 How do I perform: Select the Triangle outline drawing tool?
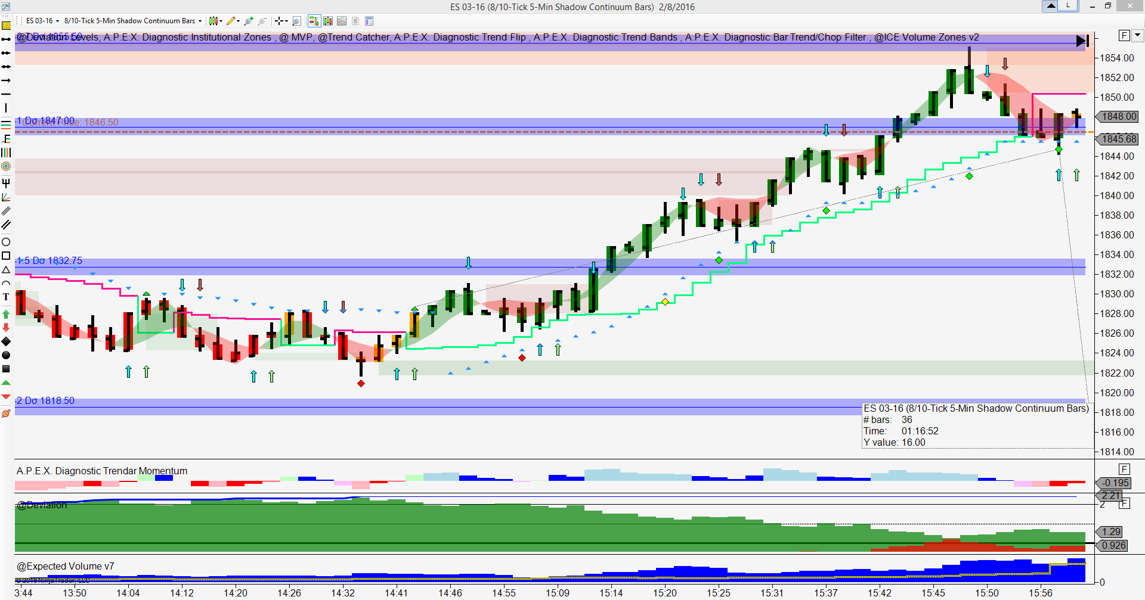(x=6, y=270)
